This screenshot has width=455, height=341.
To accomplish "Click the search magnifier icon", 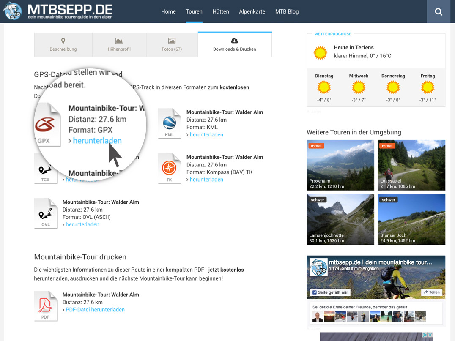I will (439, 12).
